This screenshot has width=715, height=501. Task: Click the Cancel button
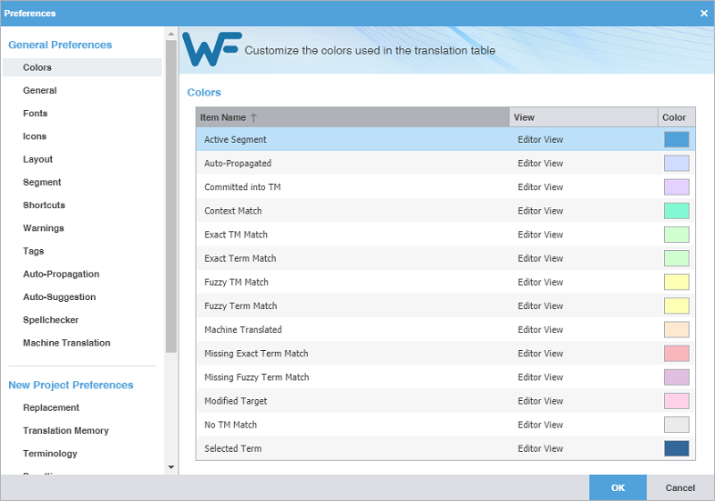(679, 488)
